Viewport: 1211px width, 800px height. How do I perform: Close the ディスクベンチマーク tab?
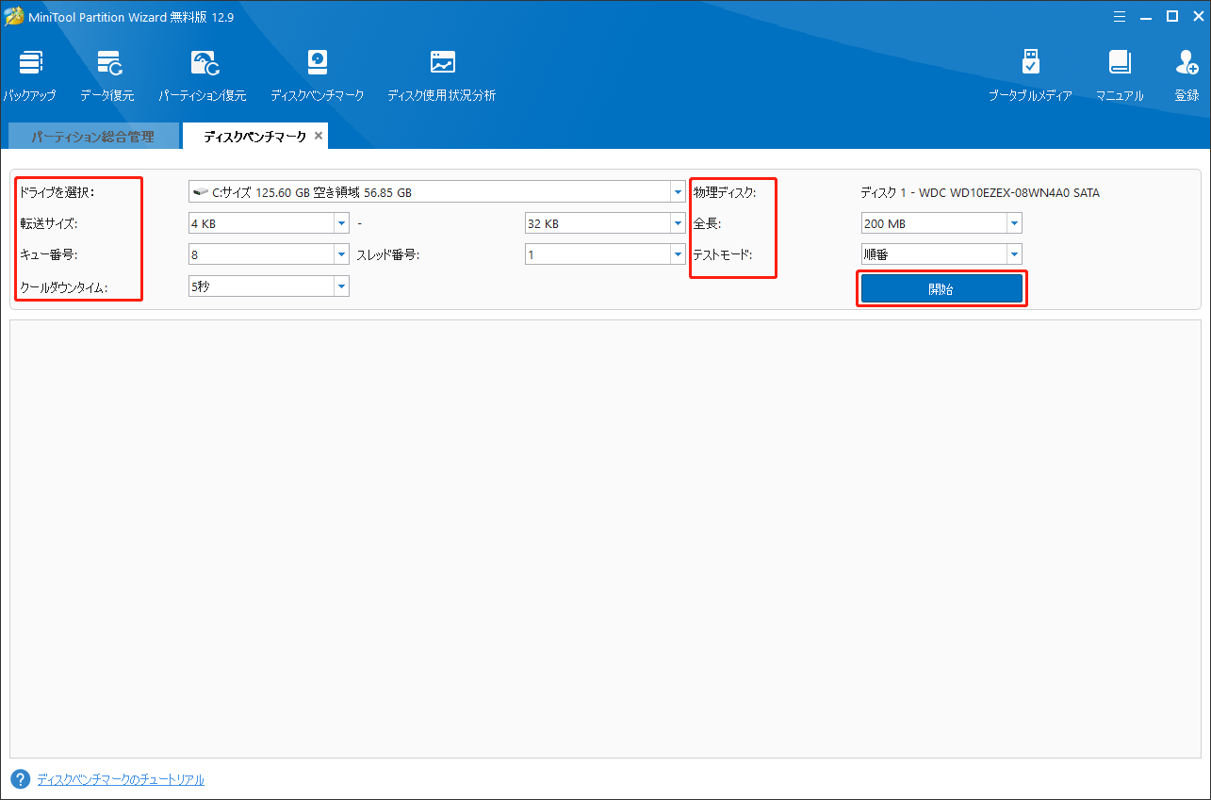tap(319, 136)
